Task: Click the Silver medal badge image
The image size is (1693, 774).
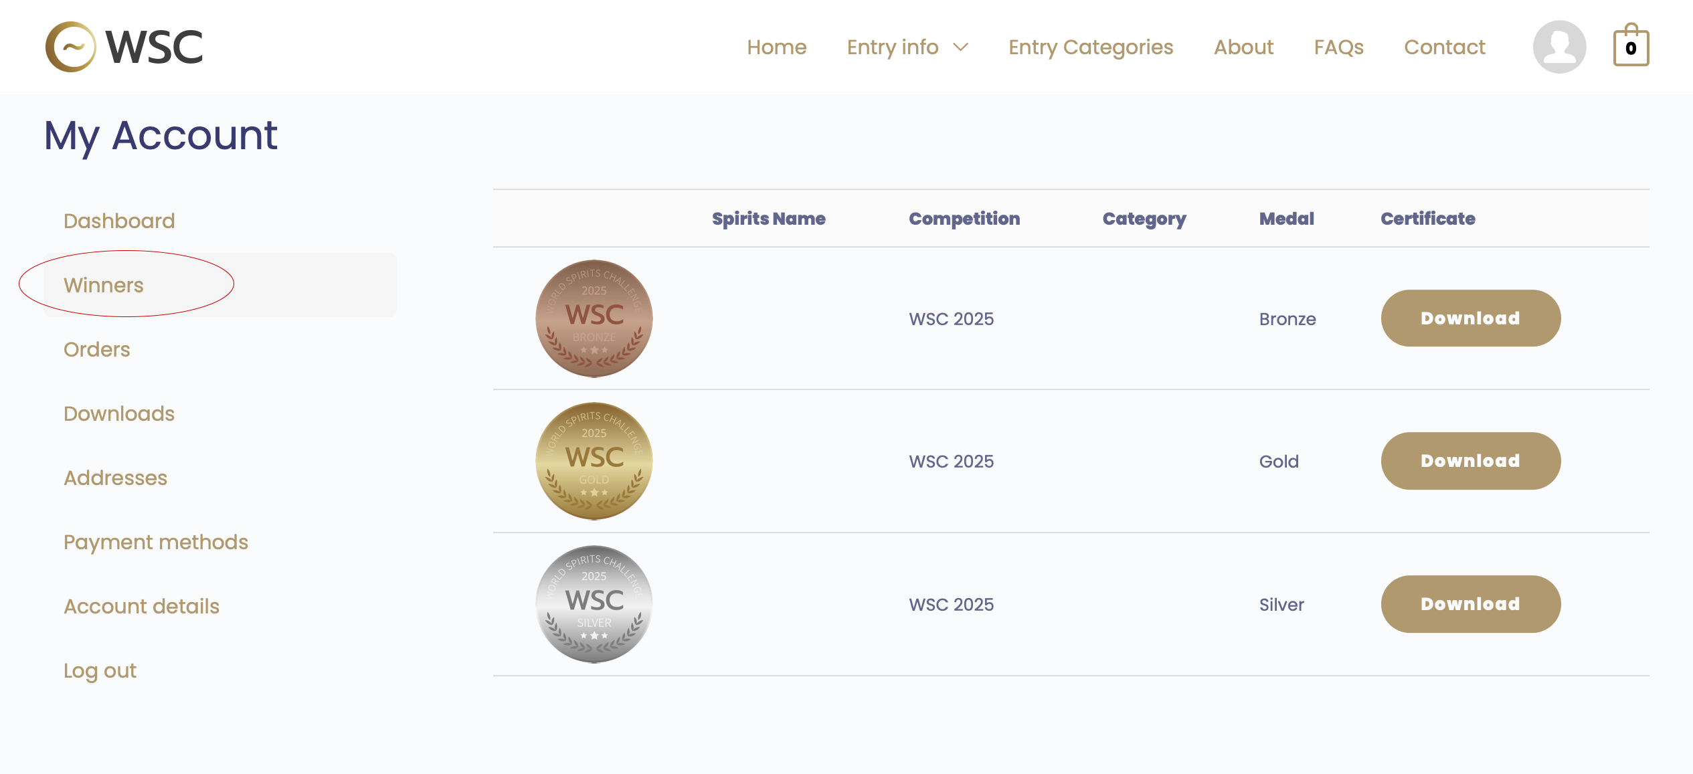Action: pyautogui.click(x=594, y=604)
